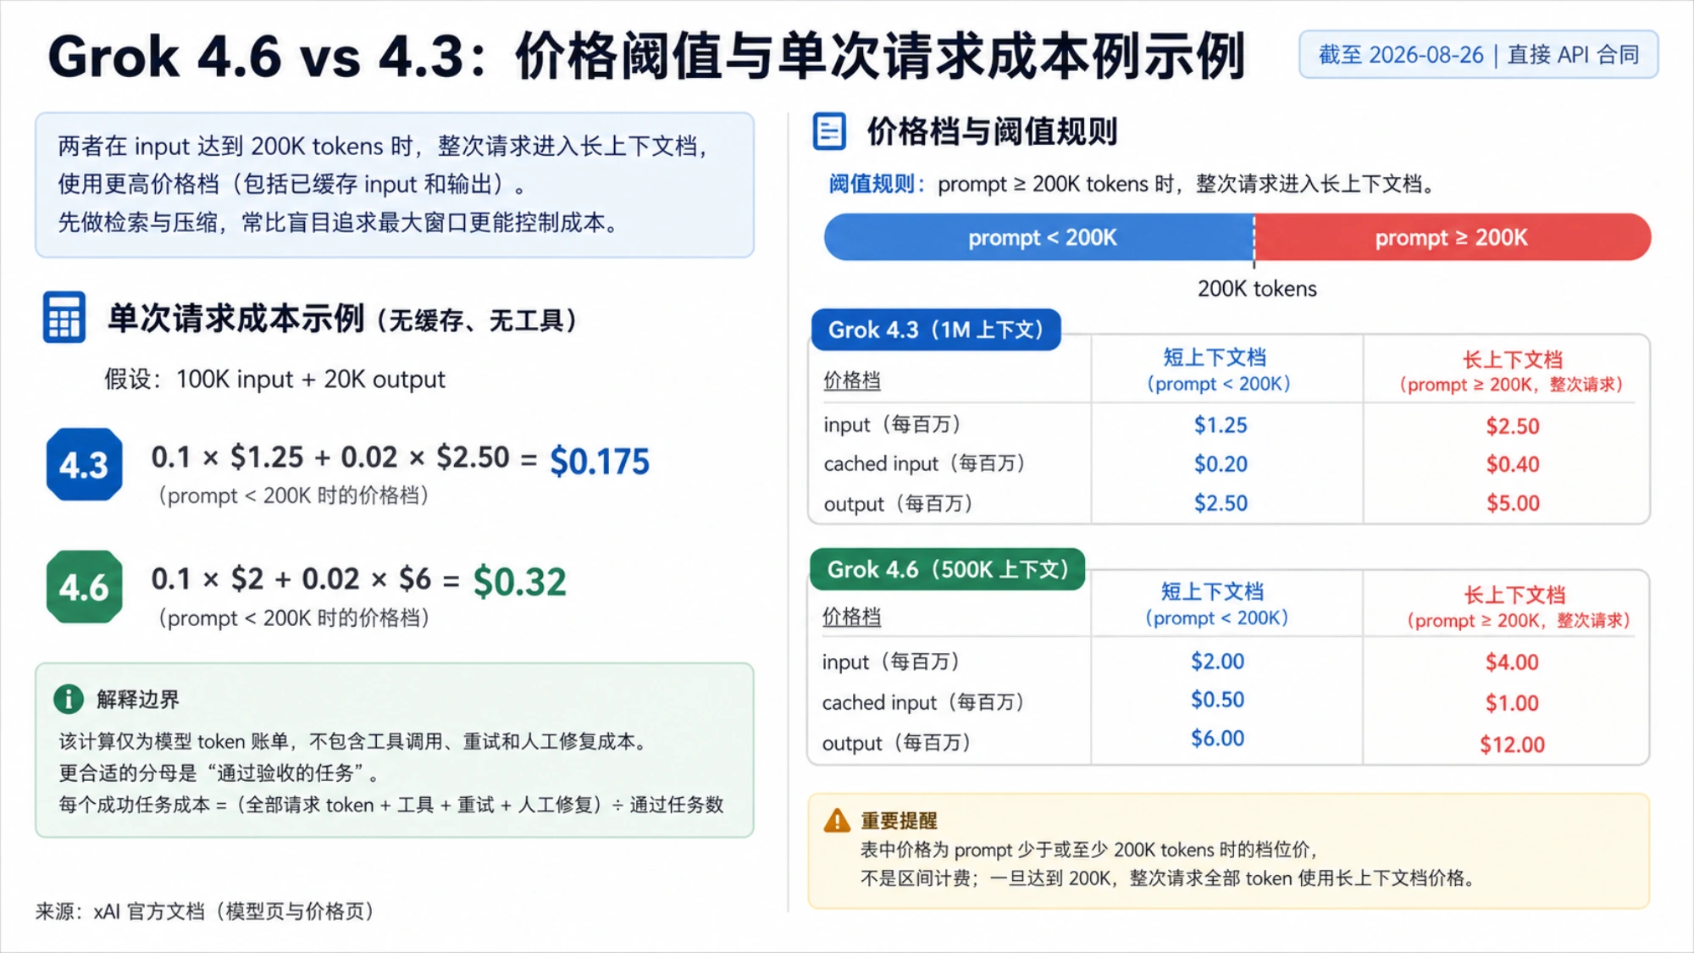Click the $0.20 cached input cell
Viewport: 1694px width, 953px height.
[x=1221, y=464]
